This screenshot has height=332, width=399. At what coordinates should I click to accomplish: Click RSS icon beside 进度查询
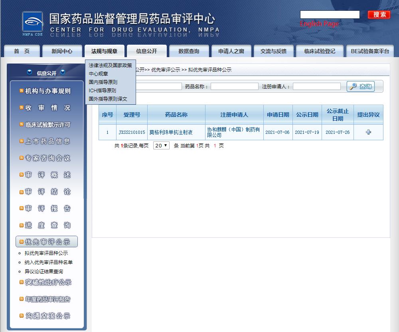22,225
